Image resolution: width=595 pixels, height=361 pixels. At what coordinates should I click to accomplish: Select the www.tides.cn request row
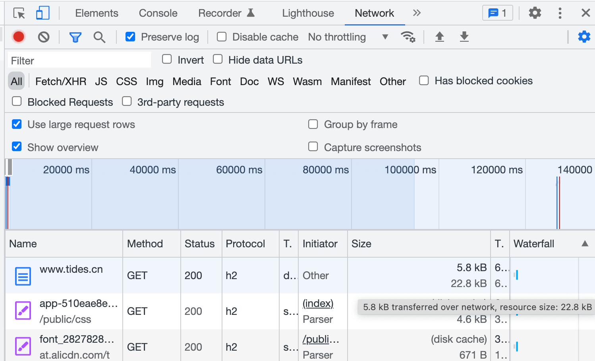(x=300, y=276)
